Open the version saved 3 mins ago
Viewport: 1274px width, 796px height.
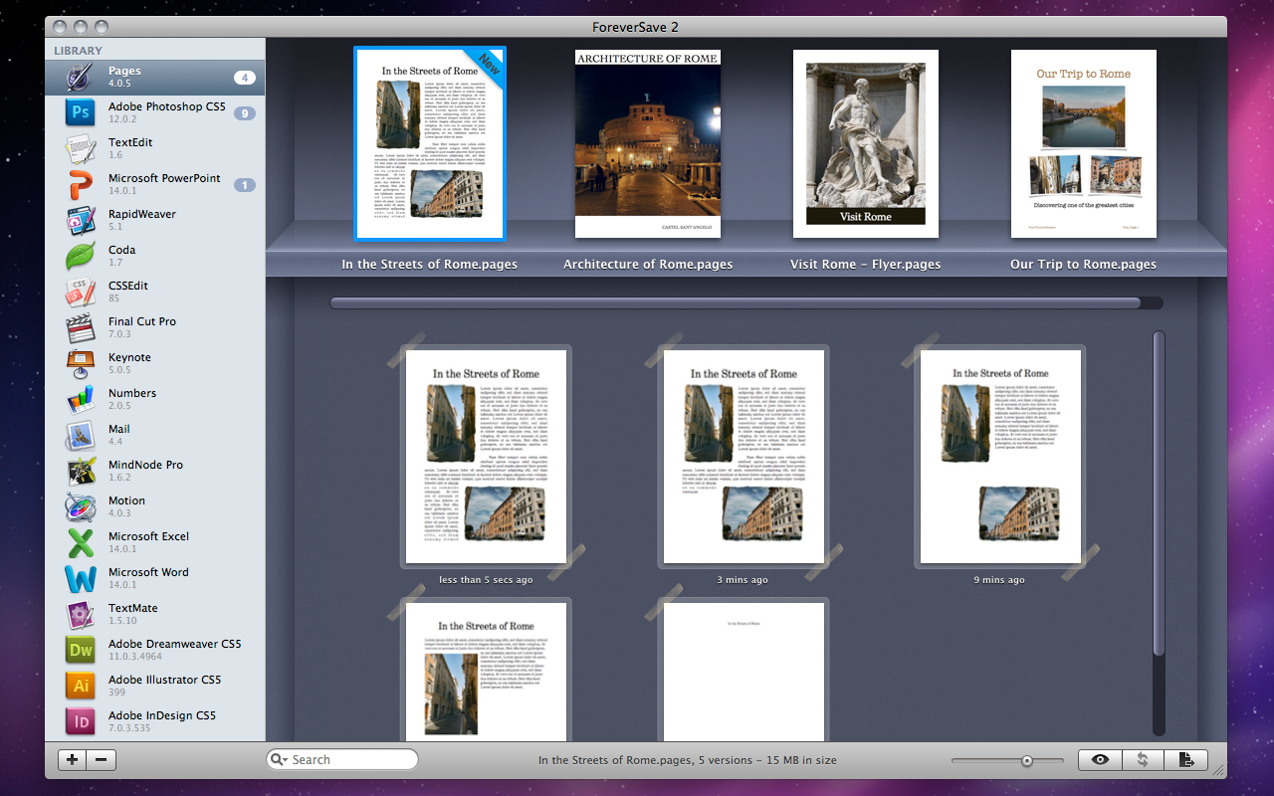click(743, 456)
